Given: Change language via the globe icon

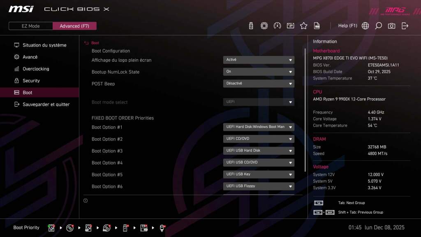Looking at the screenshot, I should (365, 26).
